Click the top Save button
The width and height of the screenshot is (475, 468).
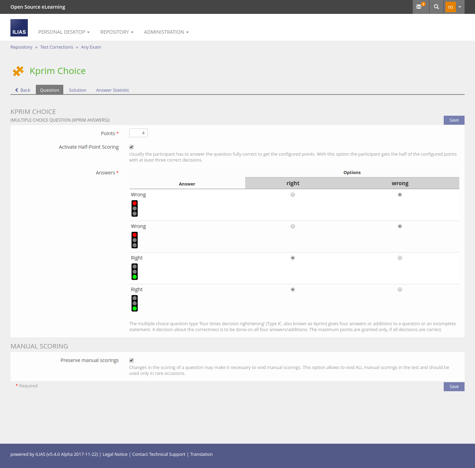(454, 120)
